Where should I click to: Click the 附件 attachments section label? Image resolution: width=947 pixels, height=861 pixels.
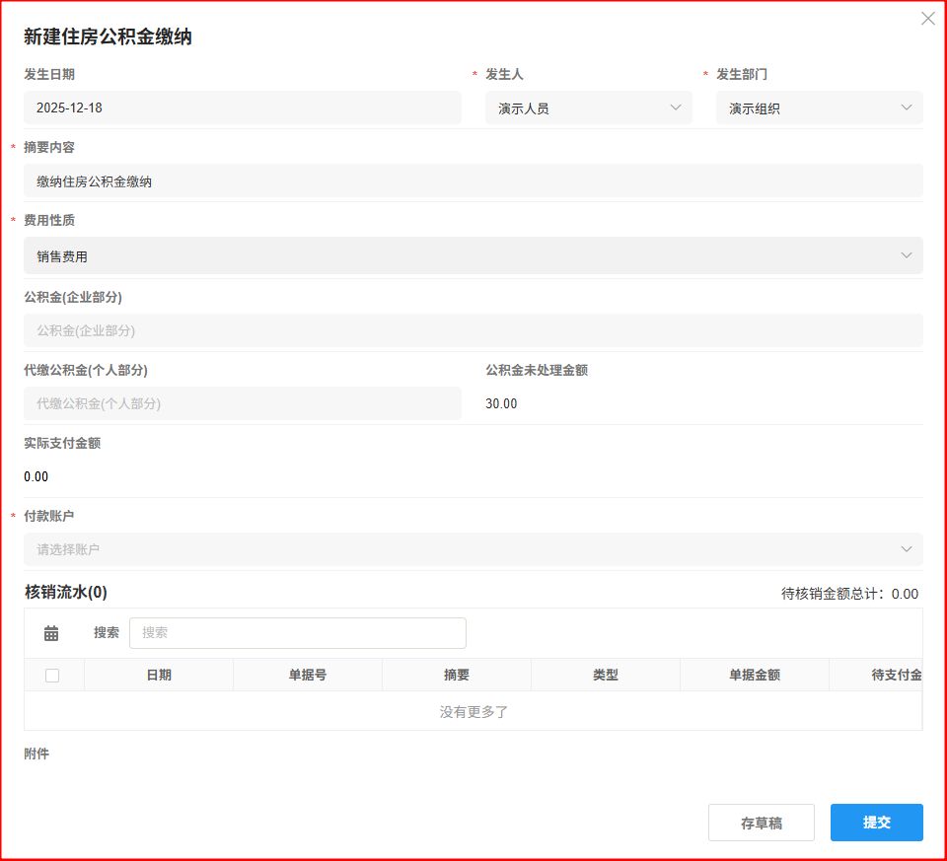click(36, 753)
